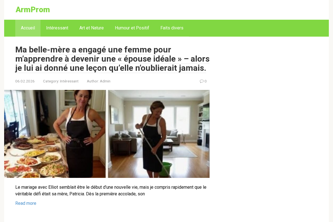The height and width of the screenshot is (222, 333).
Task: Open the photo of woman mopping floor
Action: click(x=159, y=134)
